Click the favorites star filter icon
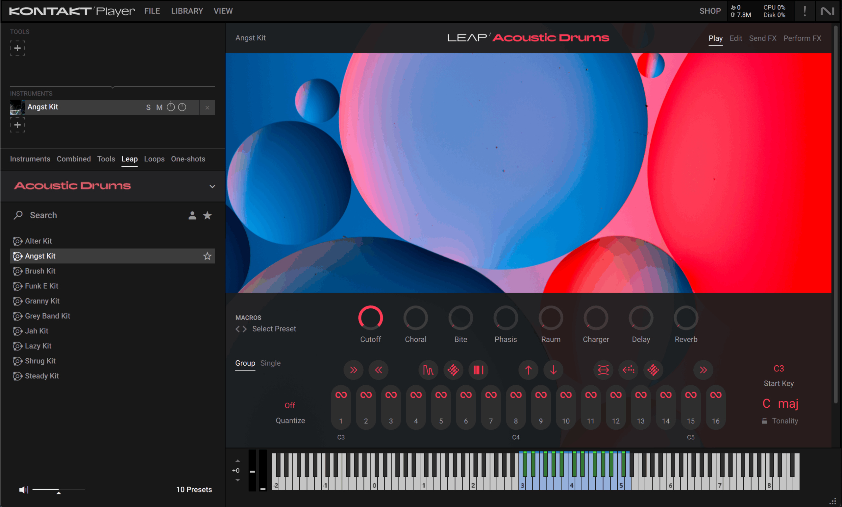Screen dimensions: 842x507 click(208, 216)
